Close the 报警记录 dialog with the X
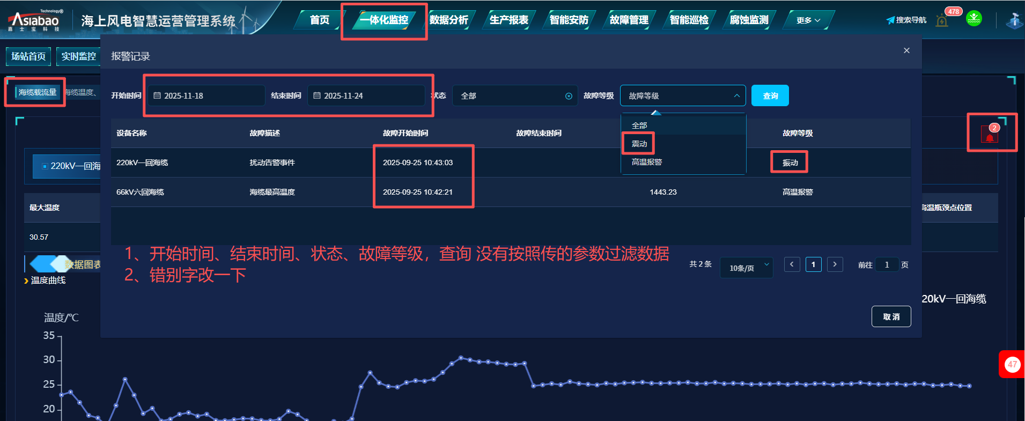 [906, 50]
